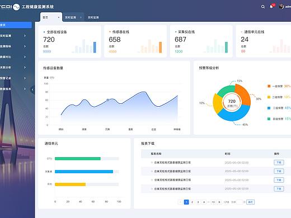Click the round wave logo icon
The image size is (291, 218).
pos(16,7)
